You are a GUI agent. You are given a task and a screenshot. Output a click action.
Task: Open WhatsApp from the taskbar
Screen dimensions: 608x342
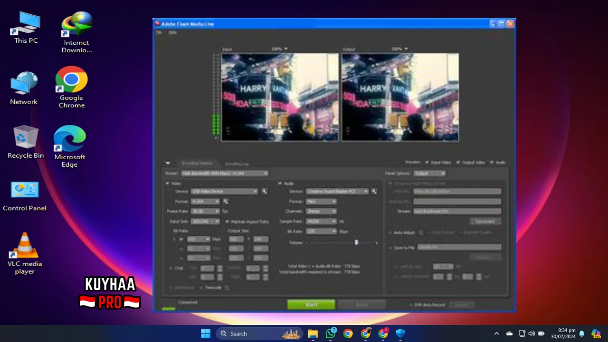(331, 333)
